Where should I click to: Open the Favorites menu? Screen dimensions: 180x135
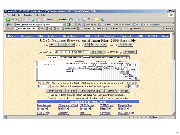(28, 15)
